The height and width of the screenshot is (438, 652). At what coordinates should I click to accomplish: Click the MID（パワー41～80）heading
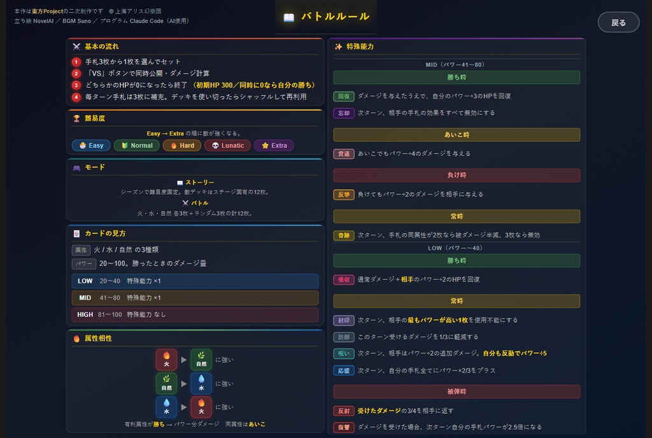coord(456,65)
